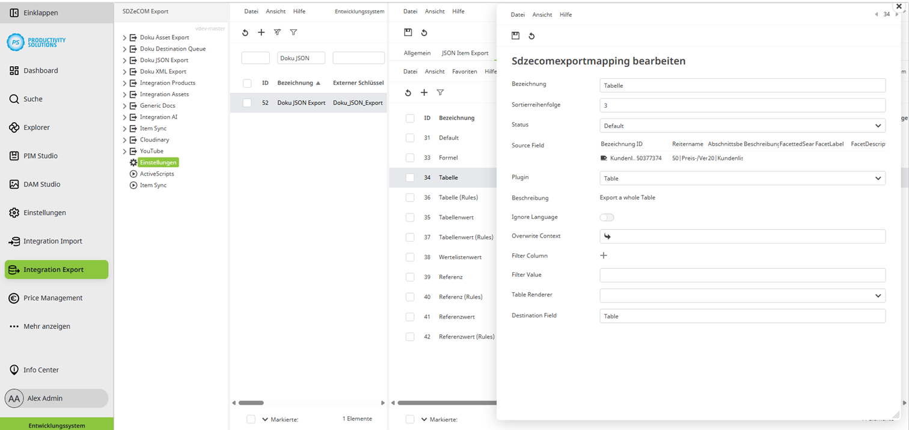The height and width of the screenshot is (430, 909).
Task: Enable the Ignore Language toggle
Action: pos(607,217)
